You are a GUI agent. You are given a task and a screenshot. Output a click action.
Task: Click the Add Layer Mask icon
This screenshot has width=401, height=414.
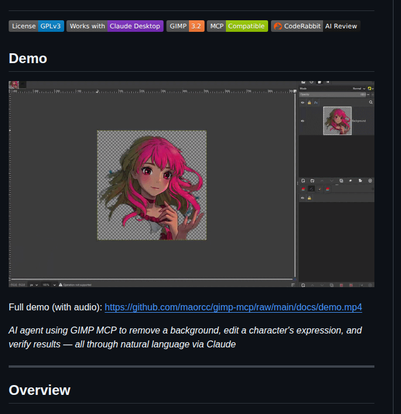click(360, 181)
